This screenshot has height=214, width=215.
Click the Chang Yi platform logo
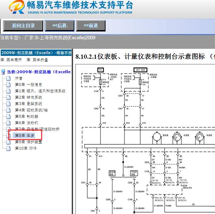pyautogui.click(x=17, y=7)
